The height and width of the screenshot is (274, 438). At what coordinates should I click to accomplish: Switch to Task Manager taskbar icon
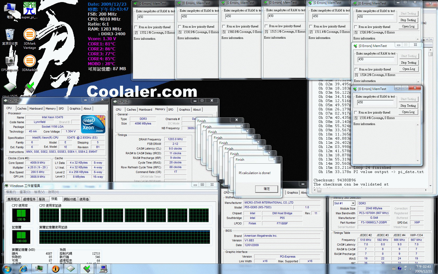(39, 269)
